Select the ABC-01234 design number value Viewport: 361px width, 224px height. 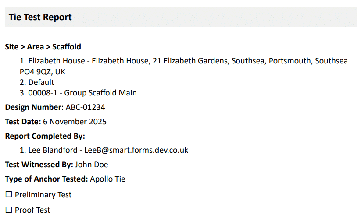tap(86, 107)
